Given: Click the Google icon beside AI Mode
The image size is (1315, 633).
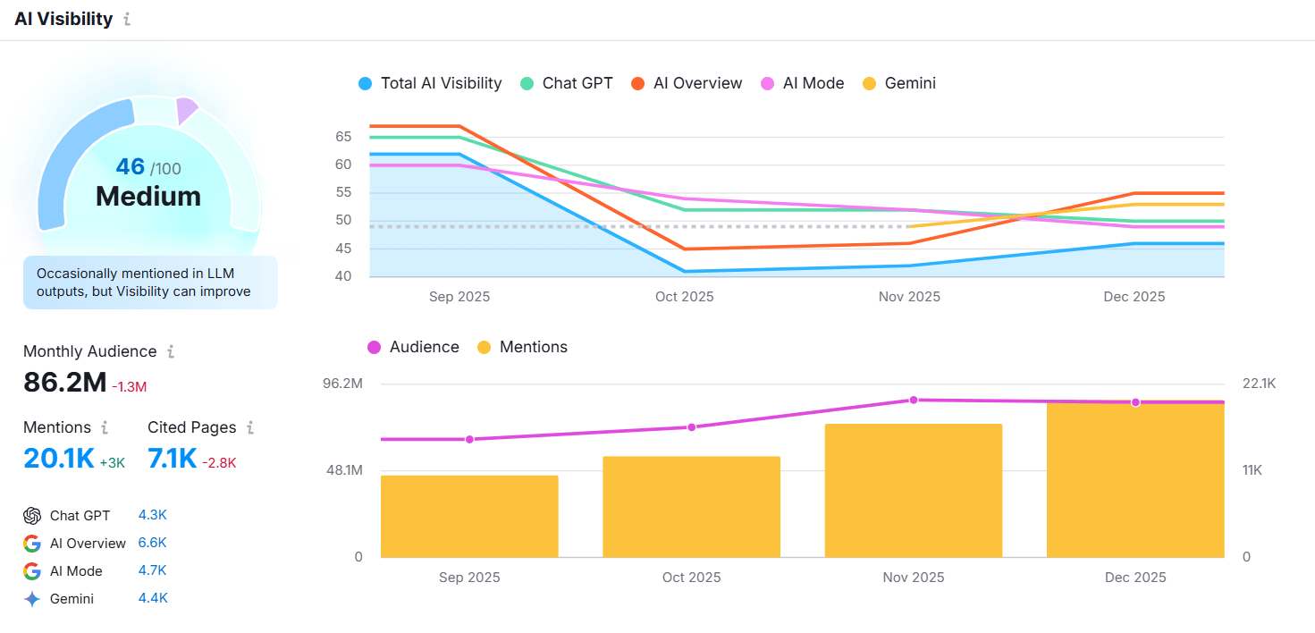Looking at the screenshot, I should point(32,570).
